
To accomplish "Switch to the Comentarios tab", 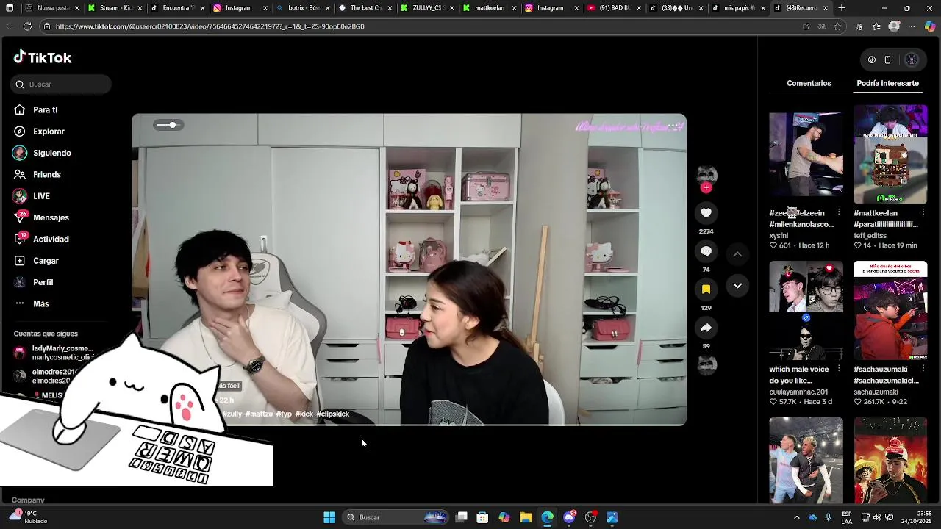I will pos(809,83).
